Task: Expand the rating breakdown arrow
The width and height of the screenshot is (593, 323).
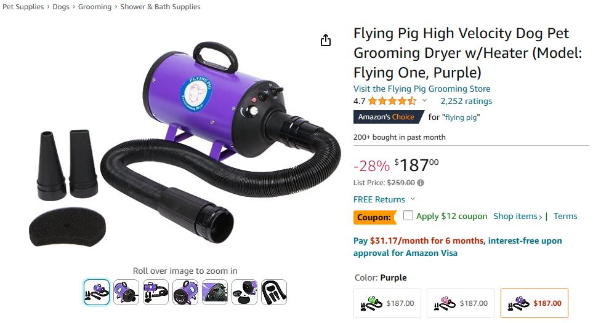Action: tap(424, 101)
